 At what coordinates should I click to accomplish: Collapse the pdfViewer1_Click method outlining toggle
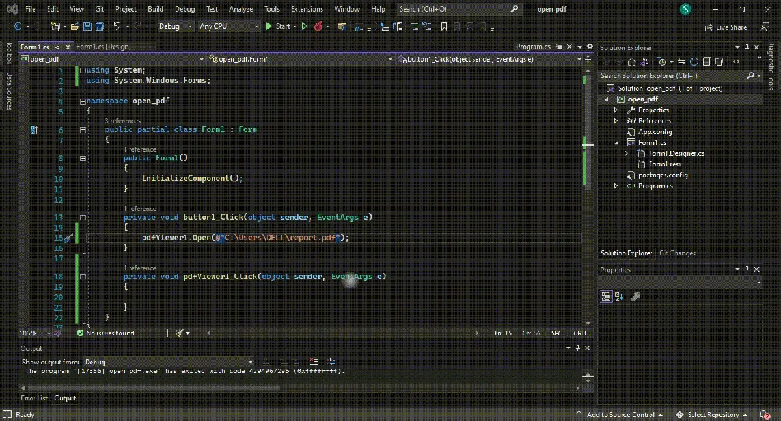83,276
